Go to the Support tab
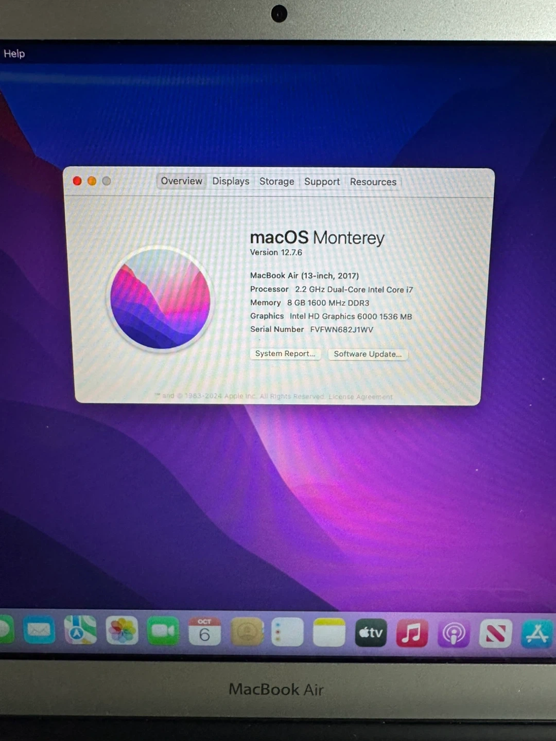 [x=322, y=182]
